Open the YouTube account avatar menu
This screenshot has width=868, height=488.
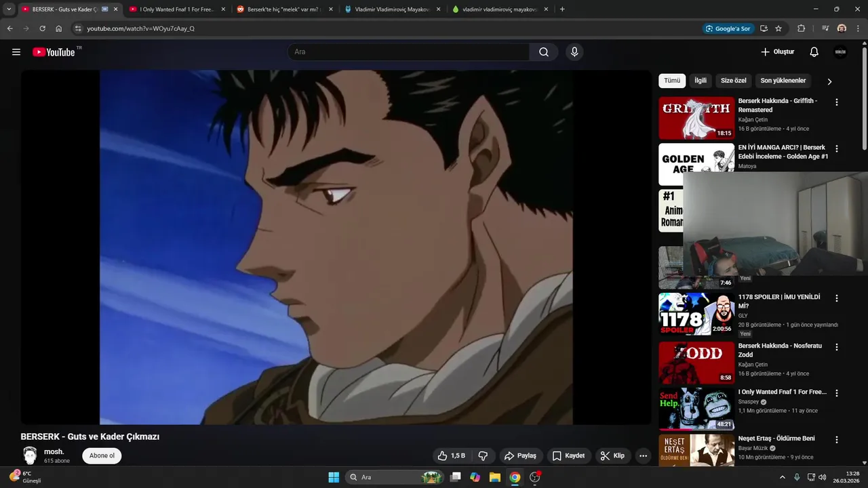(x=840, y=52)
